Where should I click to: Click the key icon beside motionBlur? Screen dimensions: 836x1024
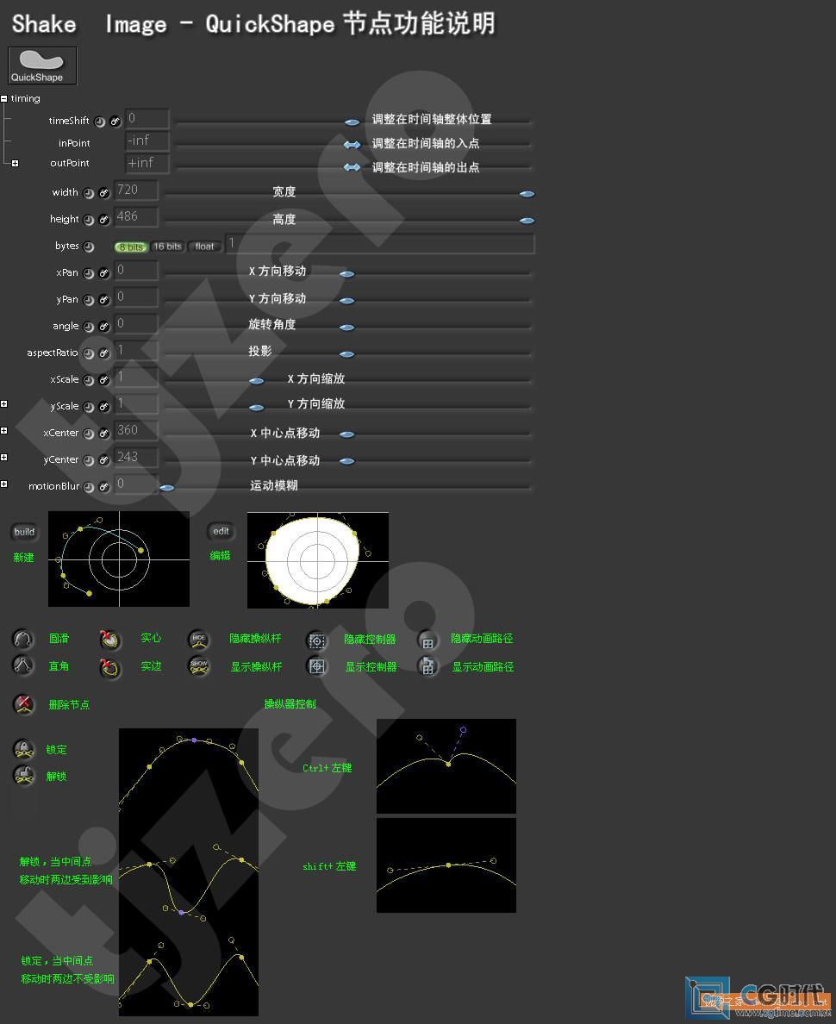point(104,487)
